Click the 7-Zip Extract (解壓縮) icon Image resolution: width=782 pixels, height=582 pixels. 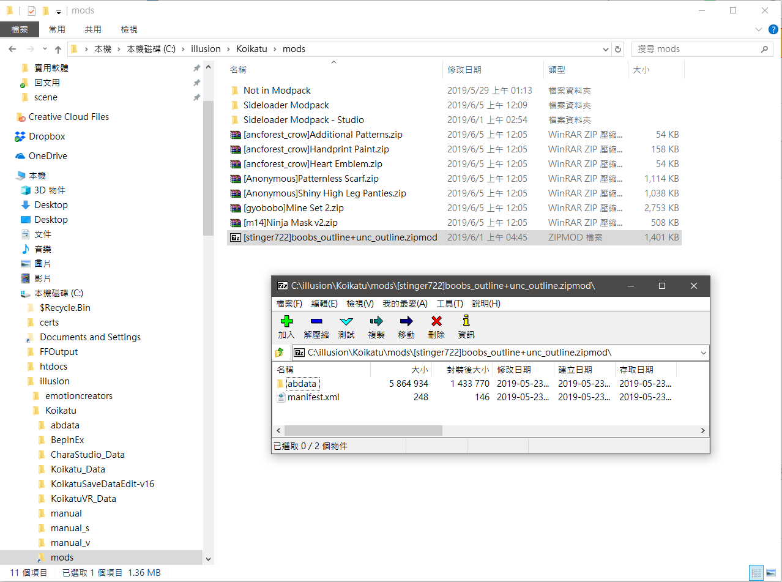[316, 326]
